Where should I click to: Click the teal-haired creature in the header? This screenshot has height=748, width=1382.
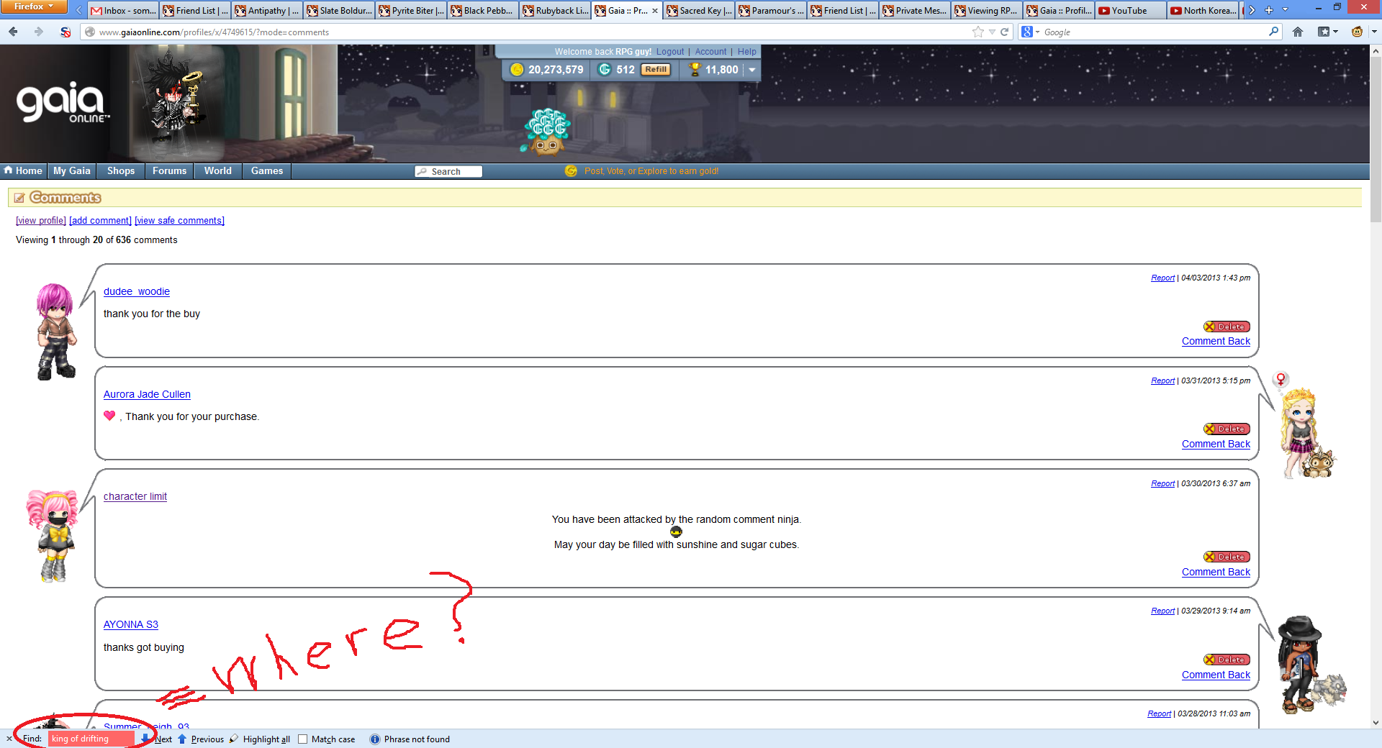click(546, 131)
